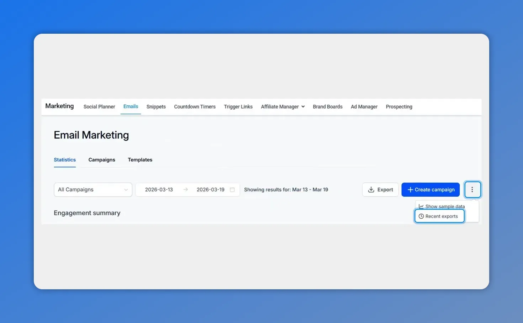Image resolution: width=523 pixels, height=323 pixels.
Task: Expand the Affiliate Manager menu
Action: 282,106
